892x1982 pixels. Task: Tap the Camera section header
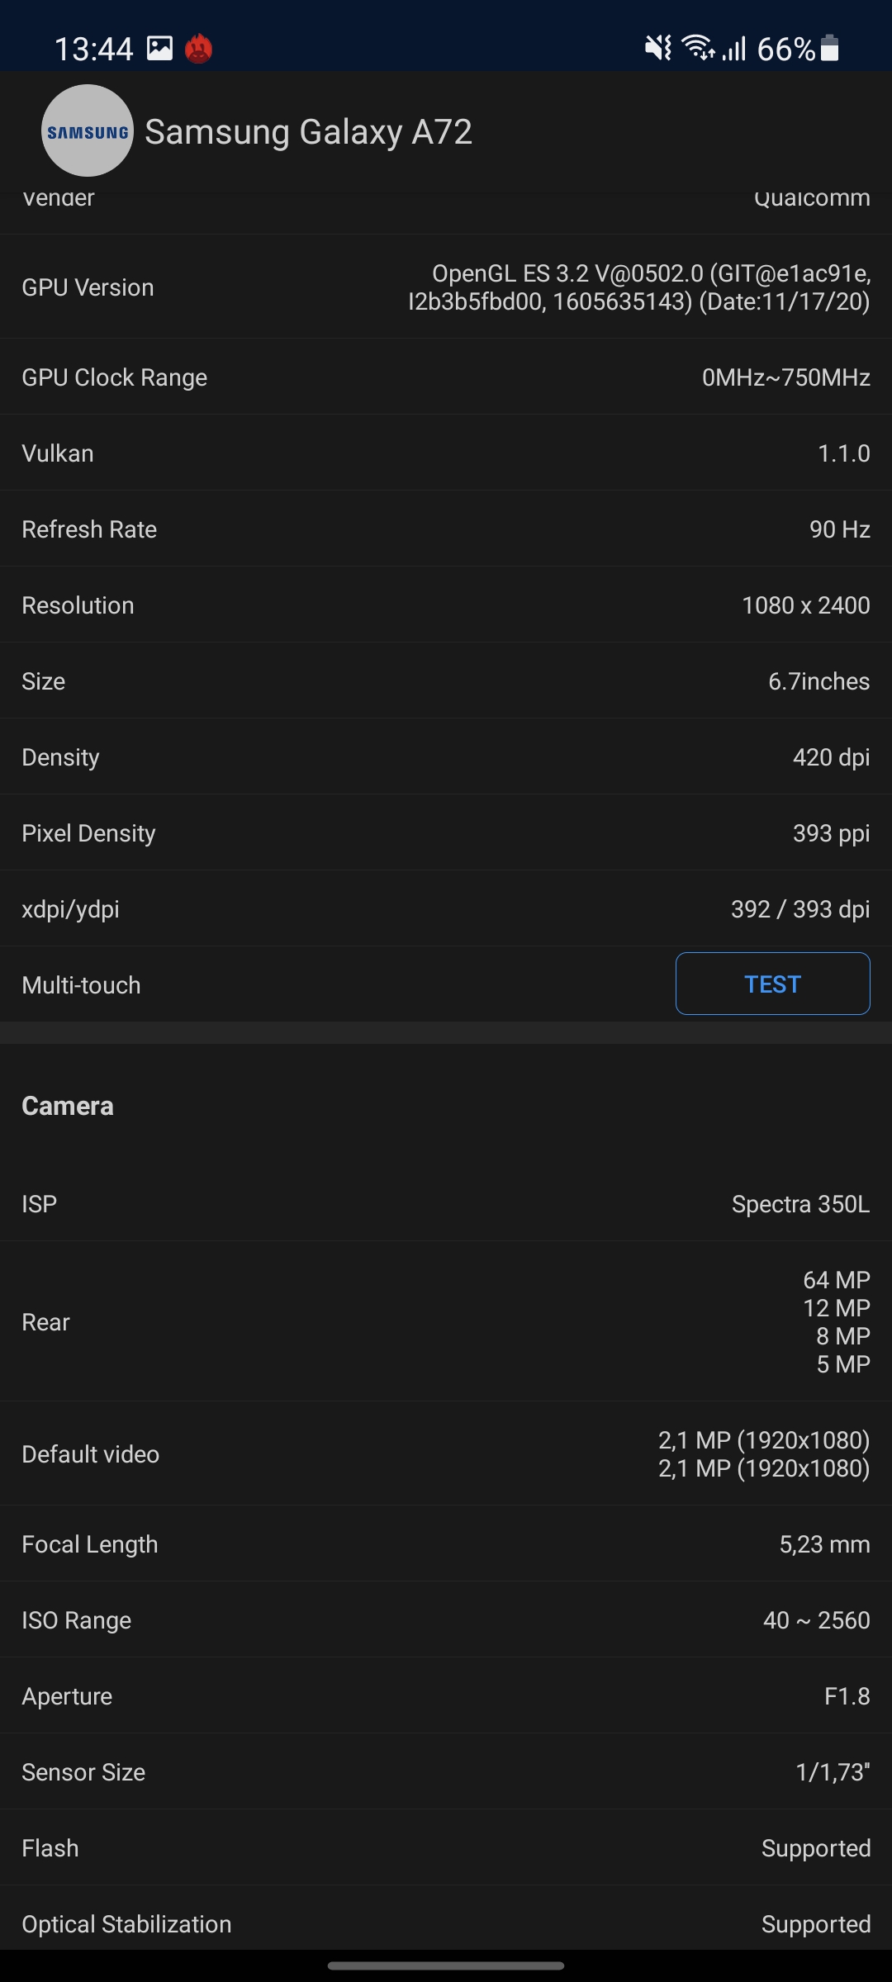point(68,1106)
